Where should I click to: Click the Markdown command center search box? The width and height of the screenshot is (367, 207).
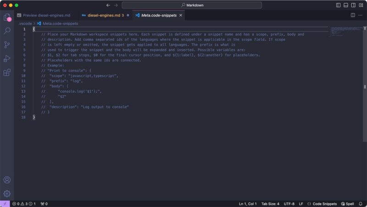point(192,5)
